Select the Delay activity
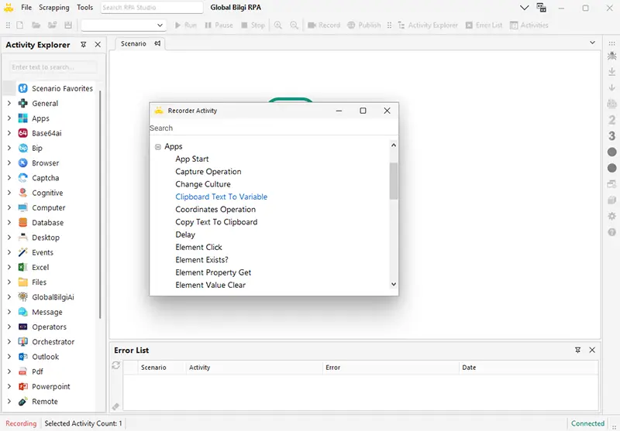This screenshot has width=620, height=431. click(x=185, y=234)
